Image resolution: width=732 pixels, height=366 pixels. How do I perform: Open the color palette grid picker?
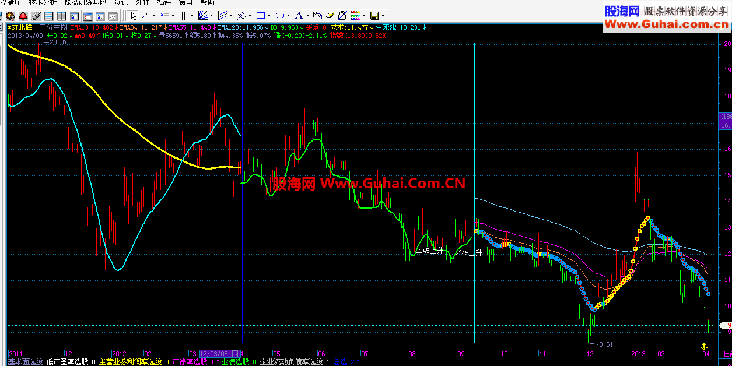click(355, 16)
